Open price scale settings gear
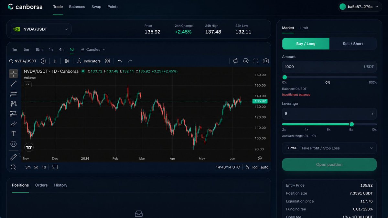388x218 pixels. (260, 158)
